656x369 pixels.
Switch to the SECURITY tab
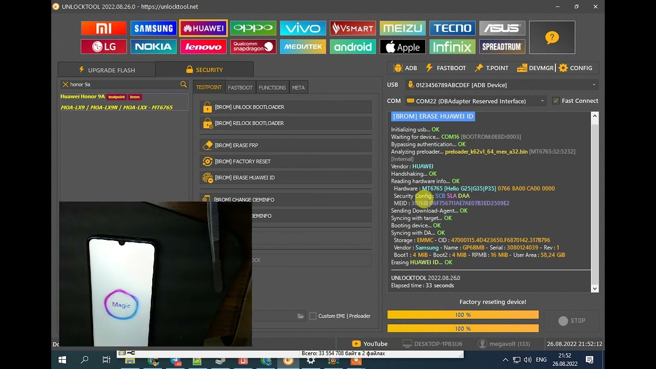(204, 70)
